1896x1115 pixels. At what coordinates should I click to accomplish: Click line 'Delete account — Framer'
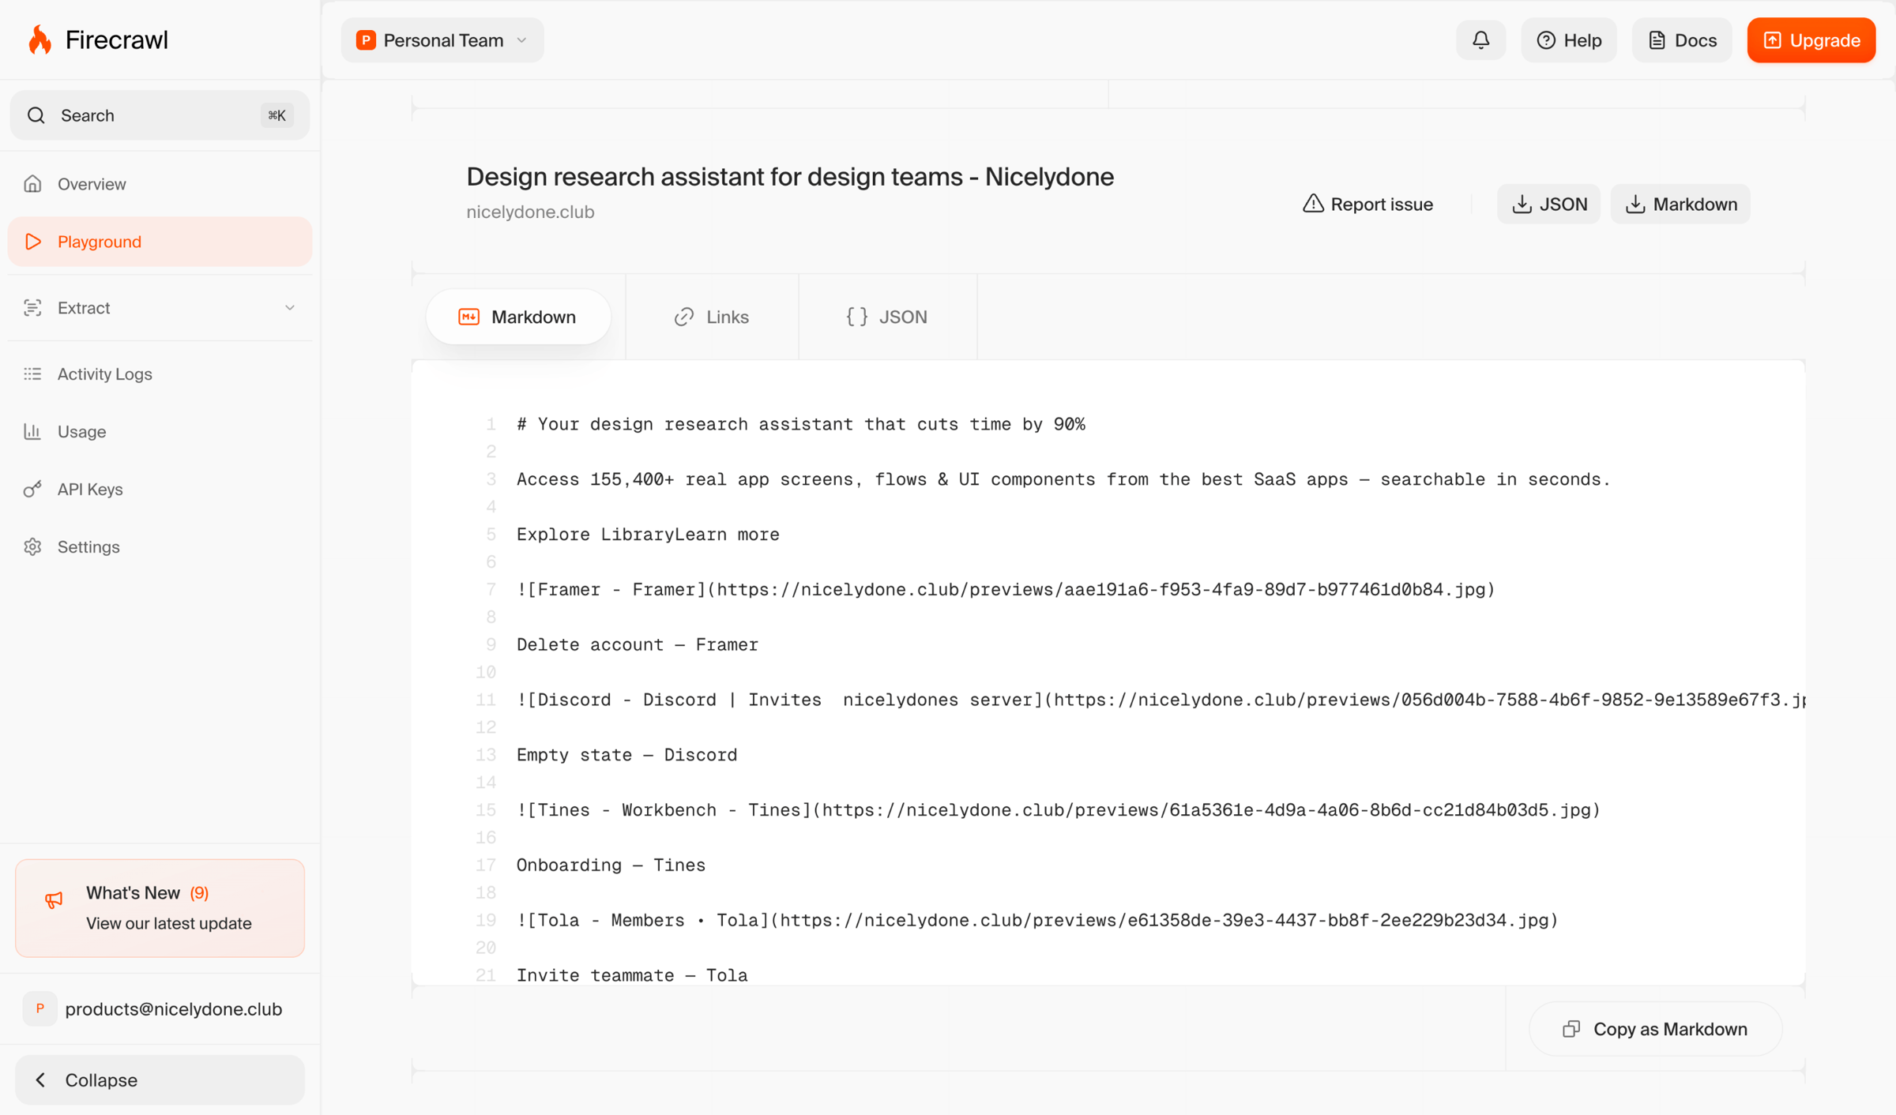pyautogui.click(x=638, y=645)
